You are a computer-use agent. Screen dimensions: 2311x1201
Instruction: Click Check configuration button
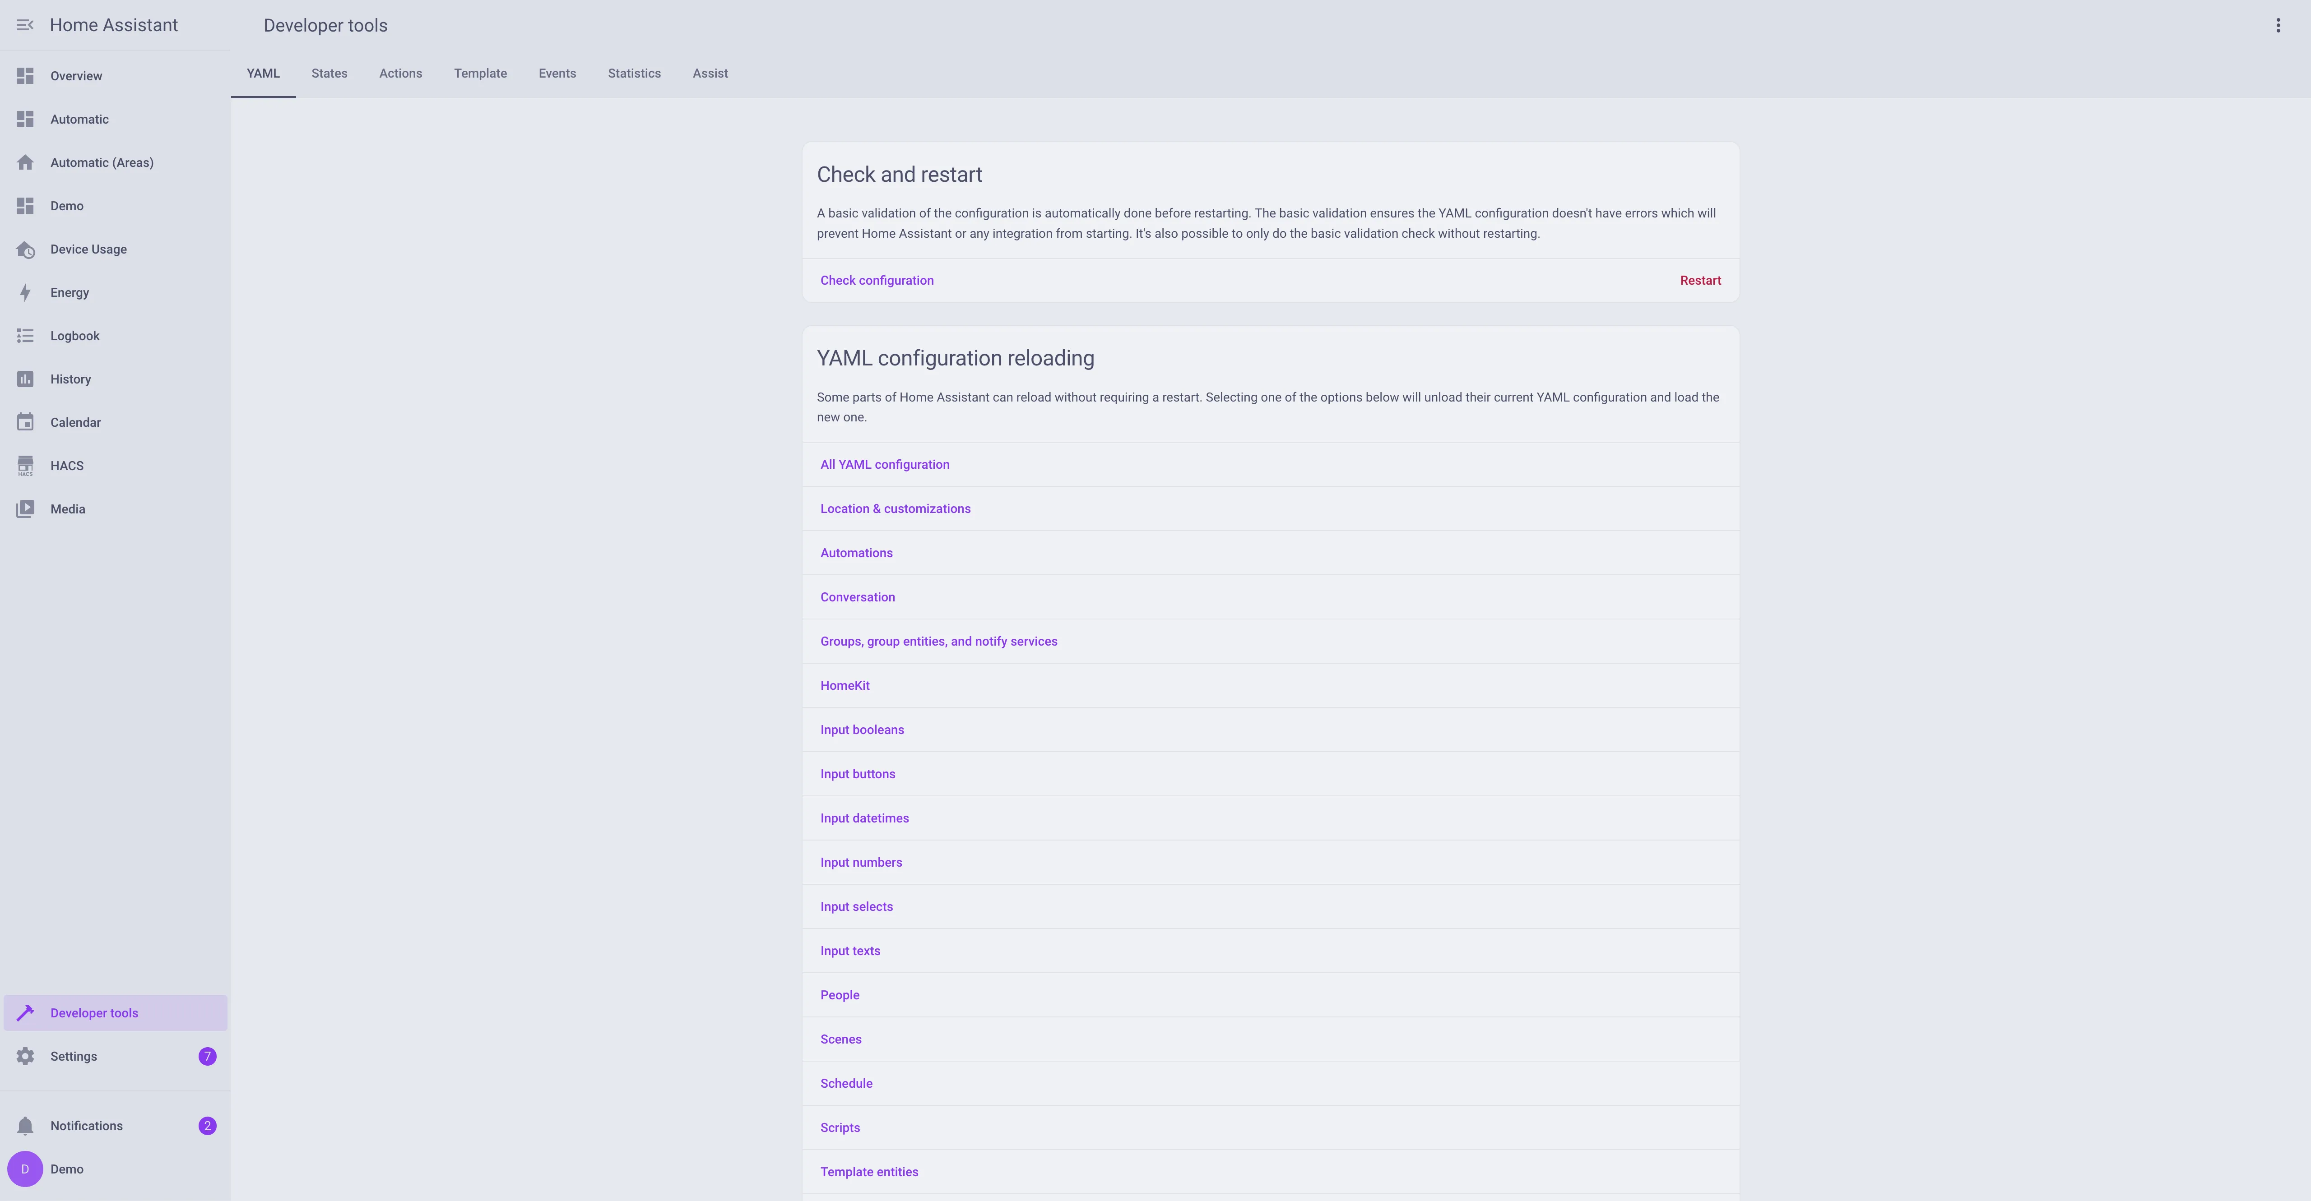[877, 281]
